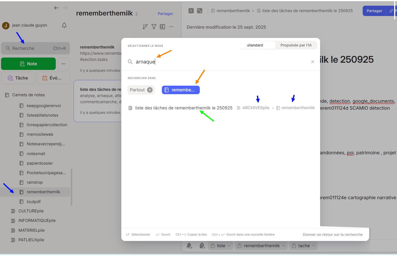The image size is (397, 257).
Task: Click the Partager link in the note list header
Action: coord(165,14)
